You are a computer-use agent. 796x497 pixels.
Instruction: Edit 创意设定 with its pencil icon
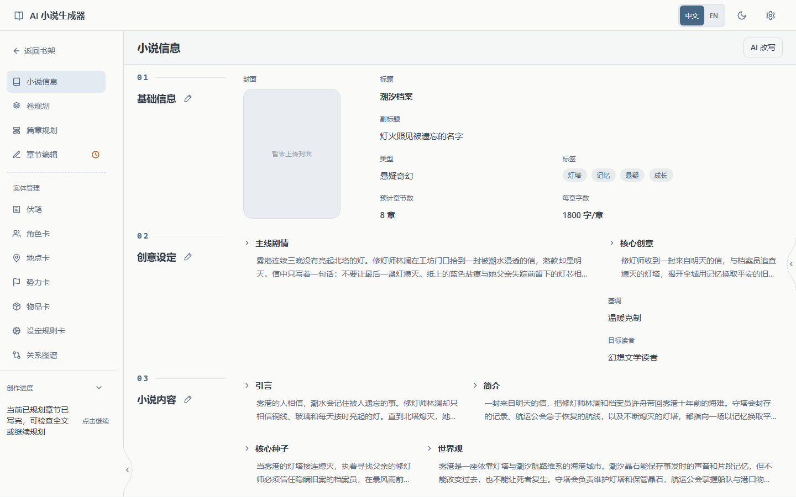(x=188, y=257)
